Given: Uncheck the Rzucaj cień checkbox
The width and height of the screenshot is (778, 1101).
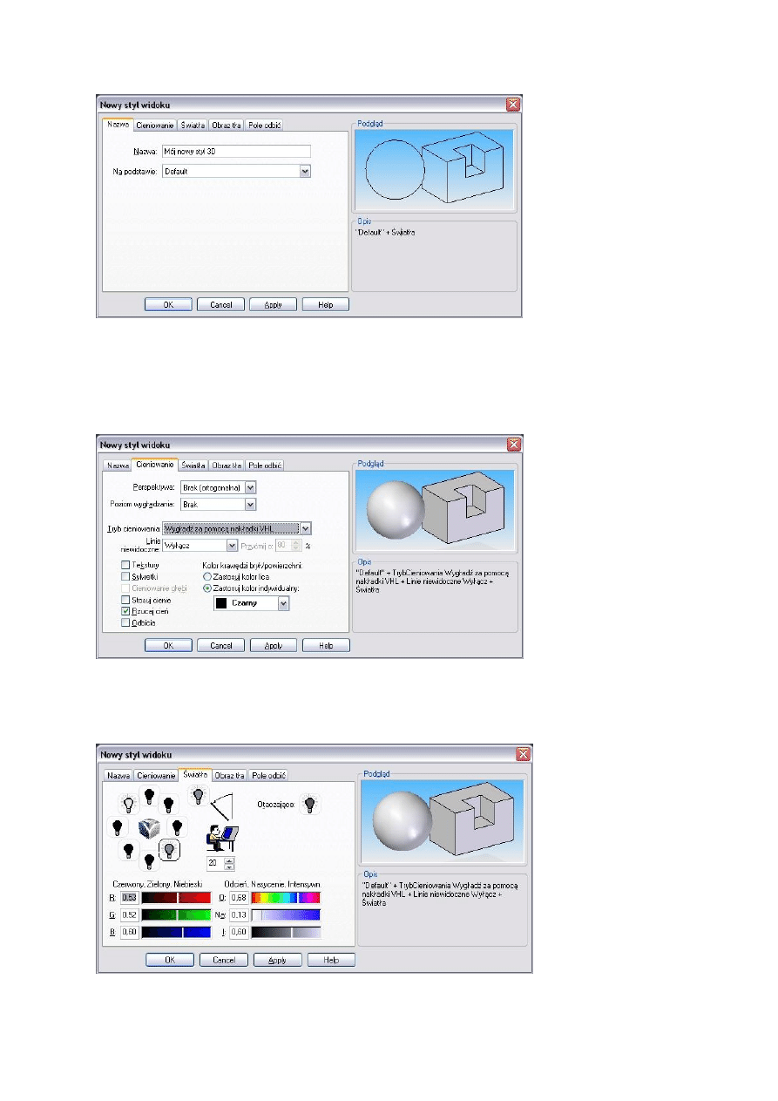Looking at the screenshot, I should tap(125, 611).
